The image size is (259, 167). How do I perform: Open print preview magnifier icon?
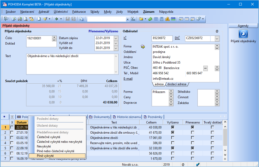[x=26, y=19]
